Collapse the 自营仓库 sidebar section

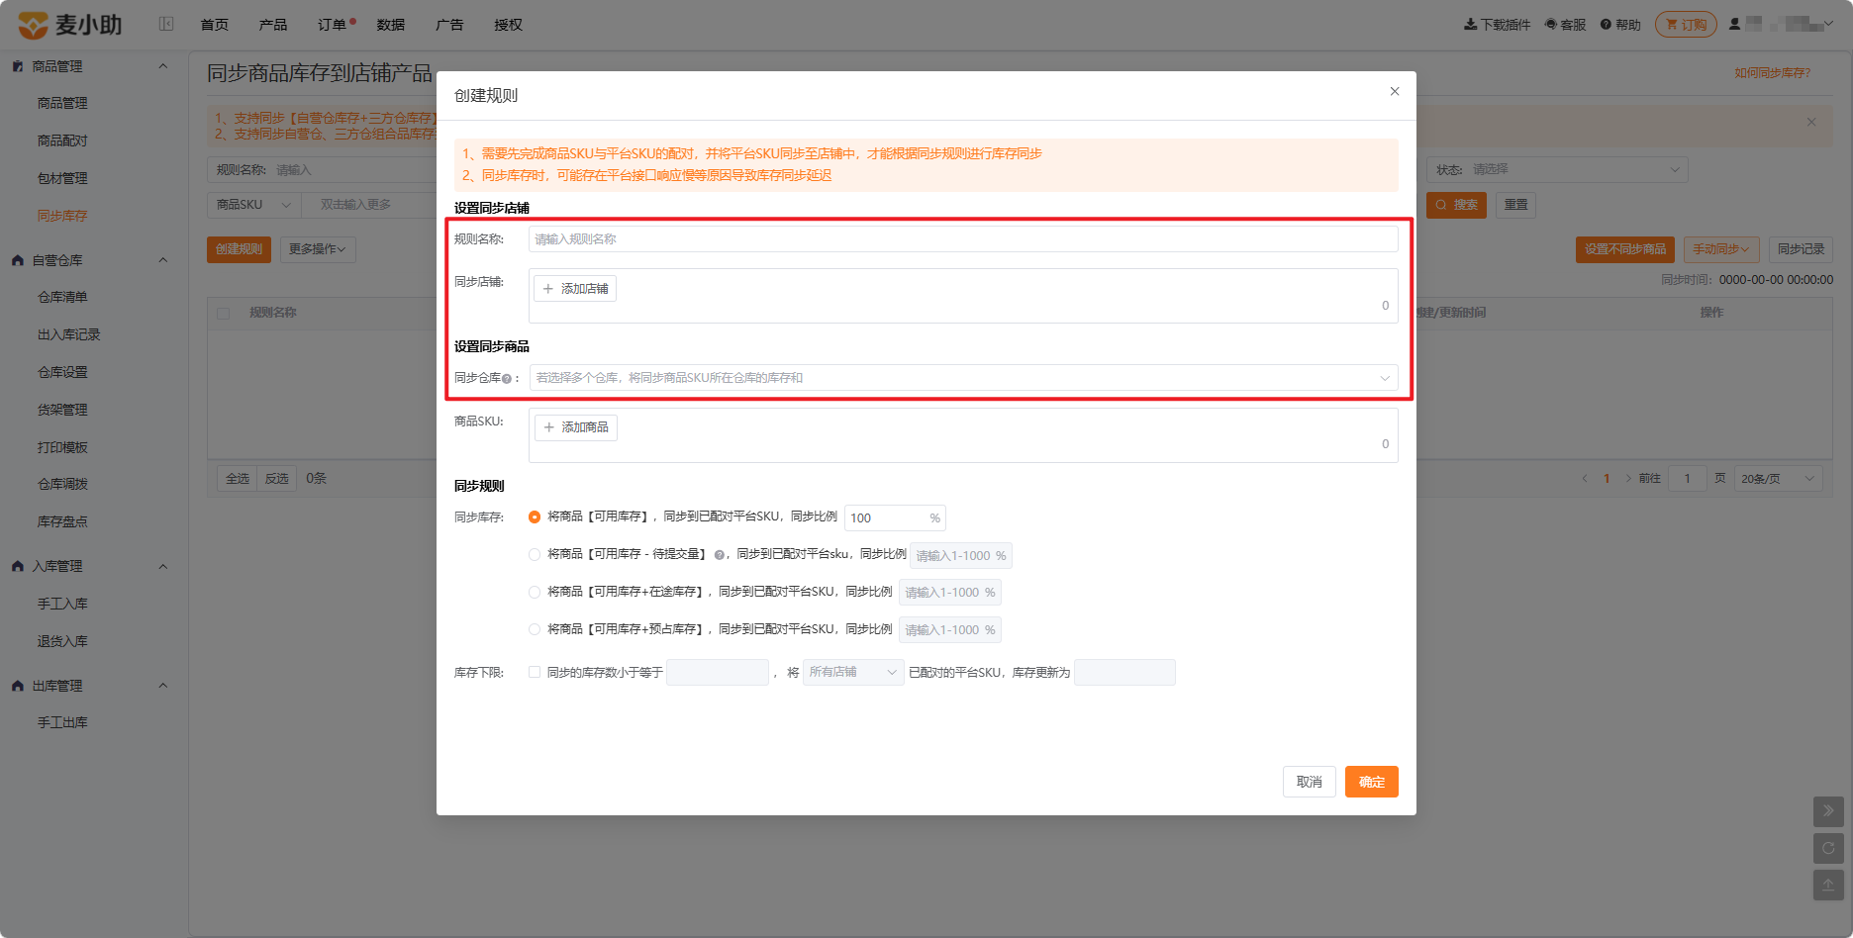(x=163, y=260)
